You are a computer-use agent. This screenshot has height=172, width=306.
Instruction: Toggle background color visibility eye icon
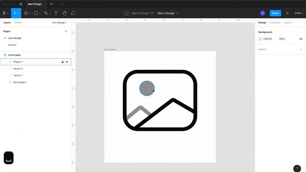click(301, 39)
